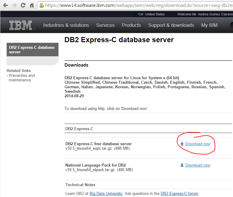Open Industries & solutions menu

(66, 25)
